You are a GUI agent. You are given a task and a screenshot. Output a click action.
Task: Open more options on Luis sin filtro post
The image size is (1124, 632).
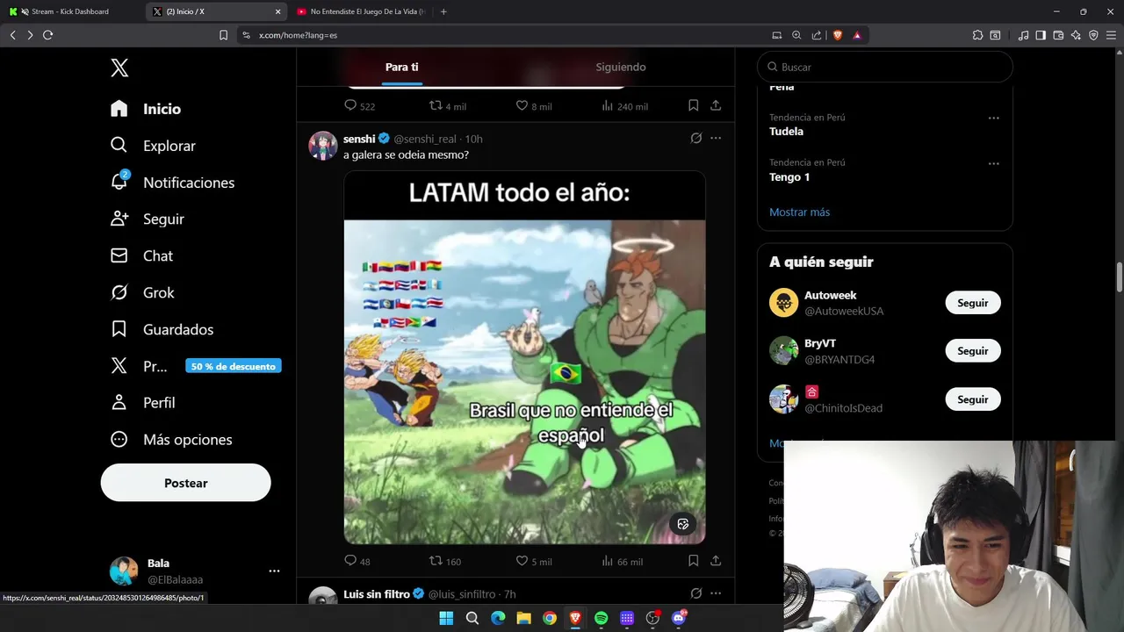click(x=716, y=593)
